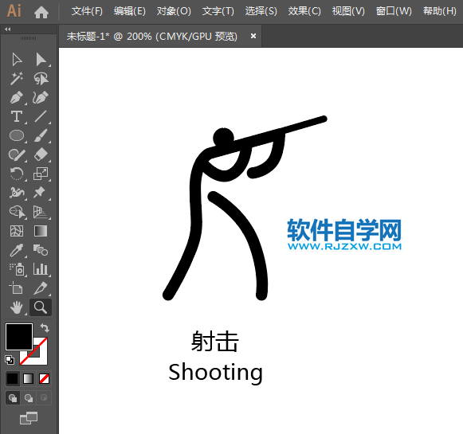Select the Eraser tool
The height and width of the screenshot is (434, 463).
tap(41, 155)
